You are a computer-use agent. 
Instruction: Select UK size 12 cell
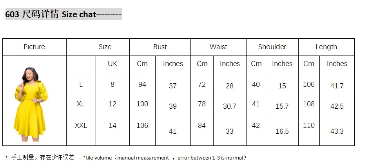(112, 104)
